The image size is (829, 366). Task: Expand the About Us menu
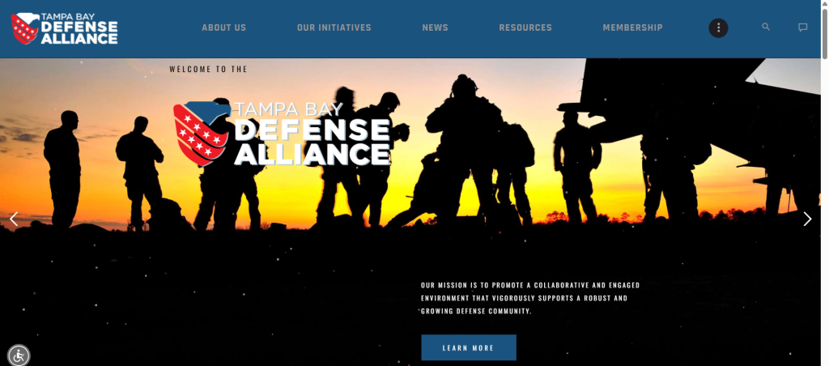223,28
